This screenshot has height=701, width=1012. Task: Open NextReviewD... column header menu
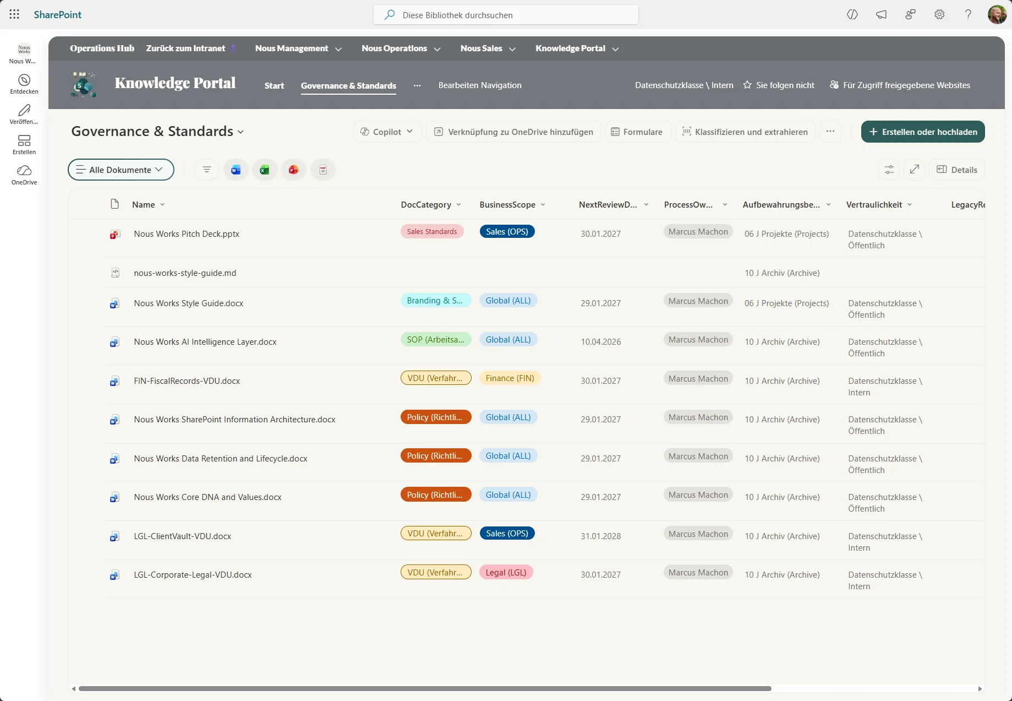(614, 204)
